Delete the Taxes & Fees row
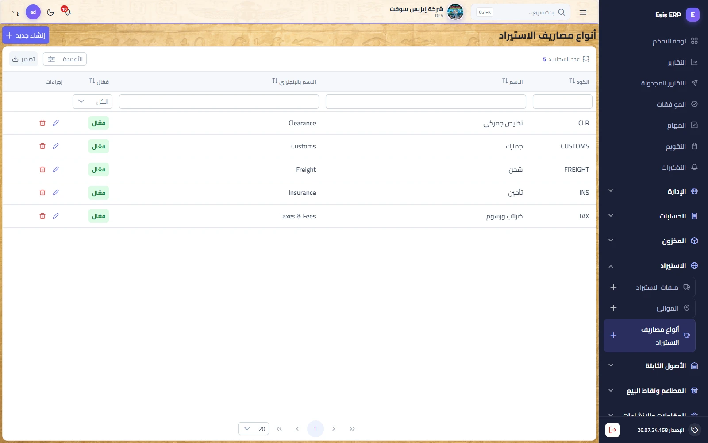The height and width of the screenshot is (443, 708). pyautogui.click(x=42, y=216)
